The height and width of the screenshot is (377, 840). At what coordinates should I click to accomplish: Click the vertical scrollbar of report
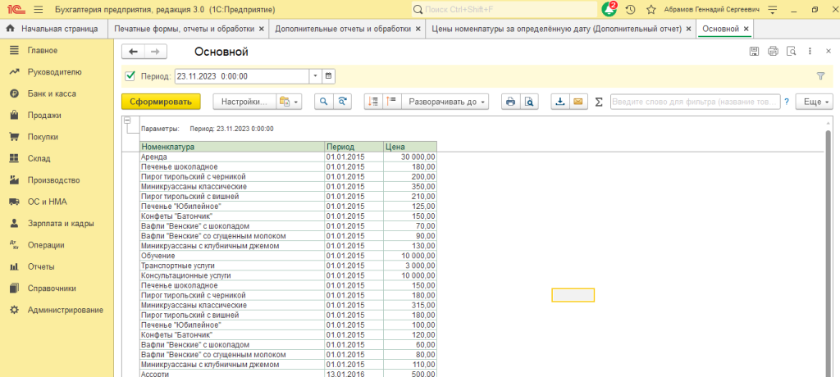(829, 246)
